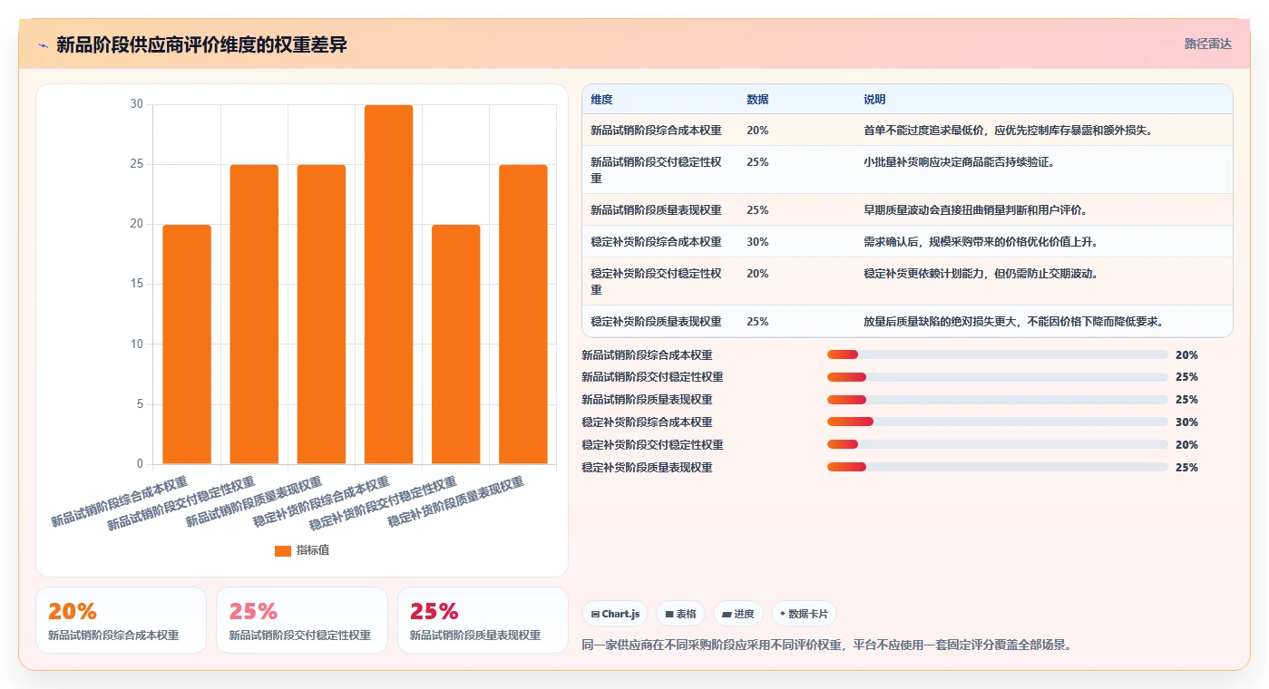
Task: Click the description 小批量补货响应决定商品能否持续验证
Action: coord(959,162)
